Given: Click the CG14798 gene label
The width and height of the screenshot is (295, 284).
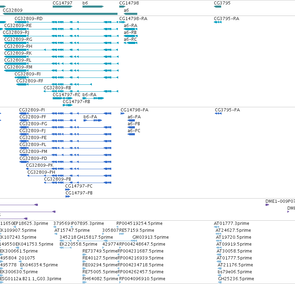Looking at the screenshot, I should pos(129,3).
